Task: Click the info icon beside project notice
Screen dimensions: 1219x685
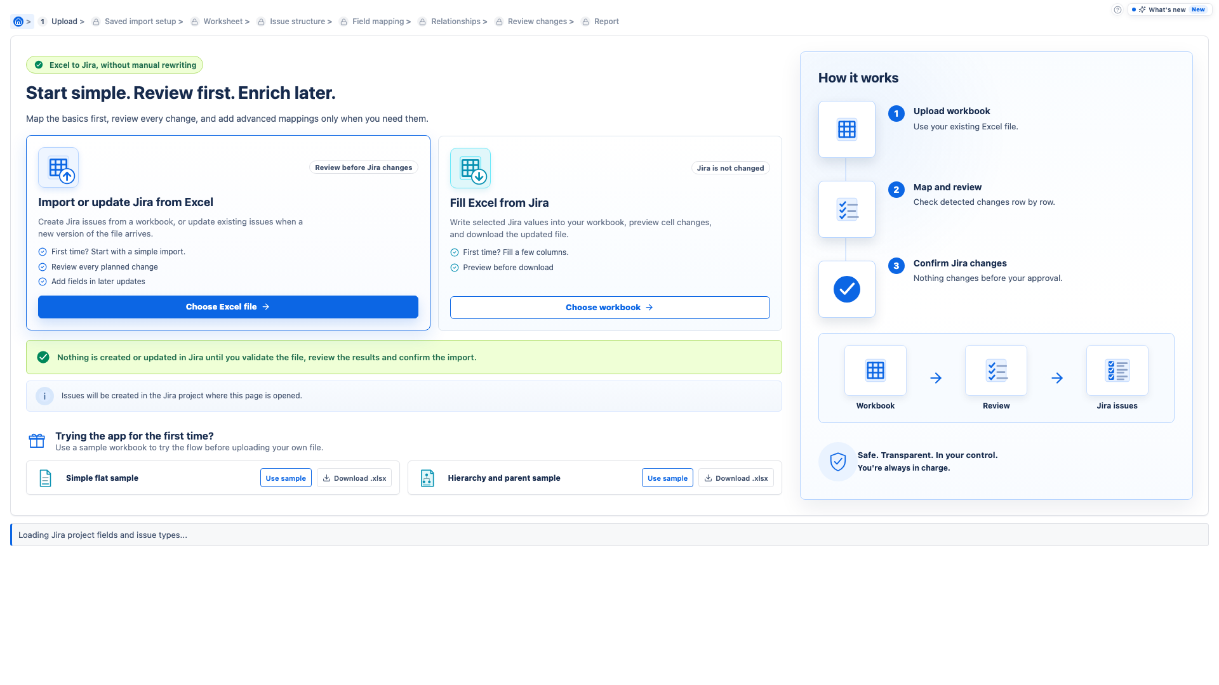Action: [x=44, y=396]
